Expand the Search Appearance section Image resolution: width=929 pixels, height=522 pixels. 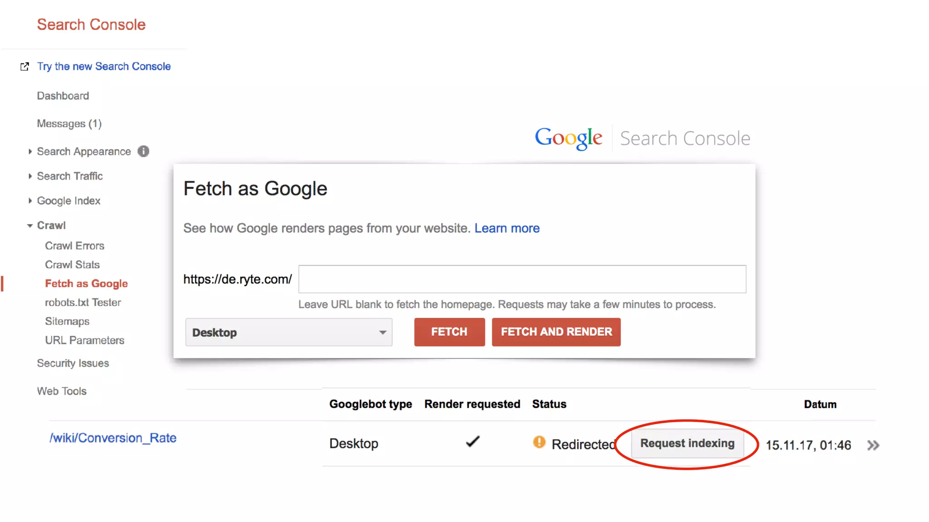pos(30,151)
